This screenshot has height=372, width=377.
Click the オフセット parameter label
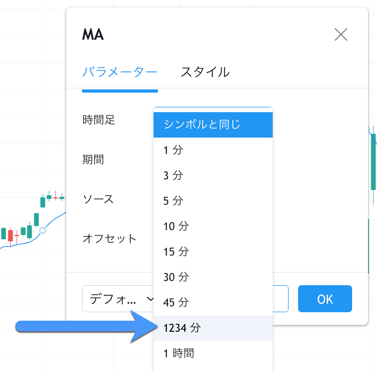pyautogui.click(x=110, y=239)
